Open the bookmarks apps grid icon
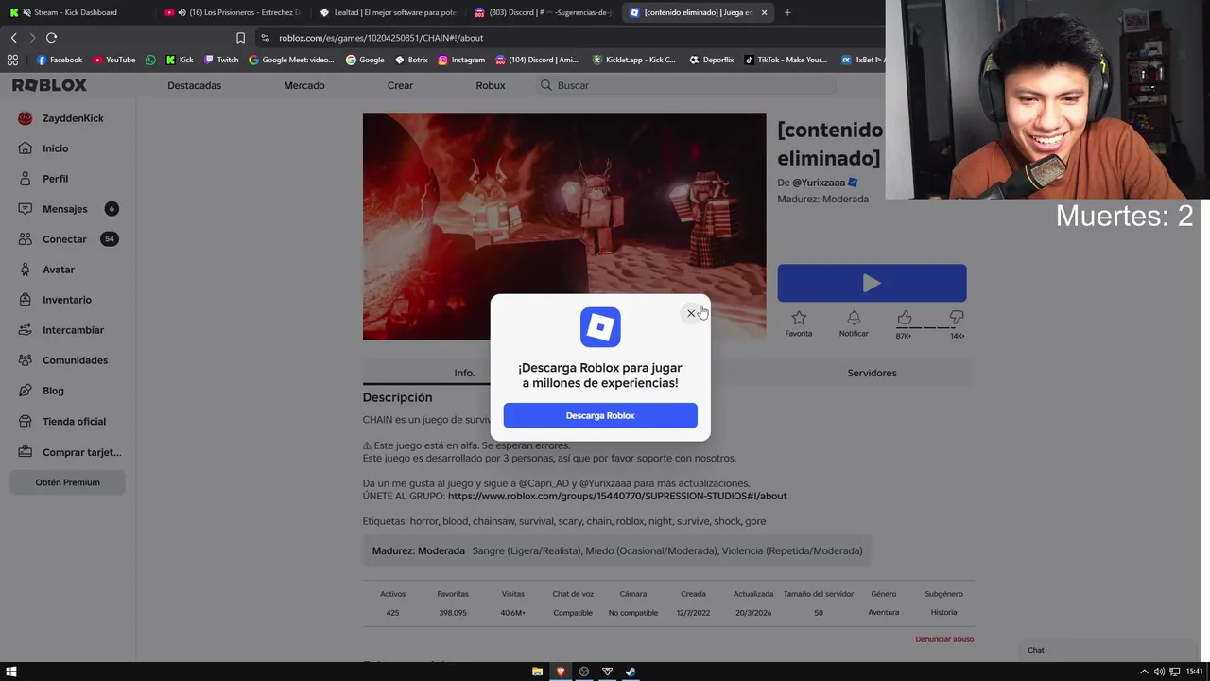1210x681 pixels. (12, 60)
